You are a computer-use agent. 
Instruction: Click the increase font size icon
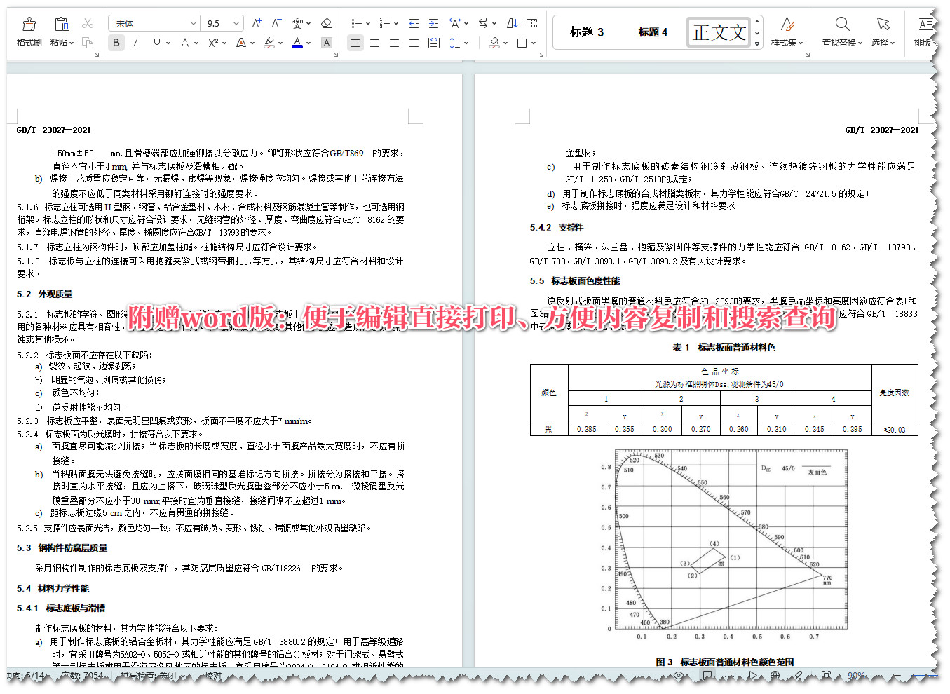pos(257,22)
